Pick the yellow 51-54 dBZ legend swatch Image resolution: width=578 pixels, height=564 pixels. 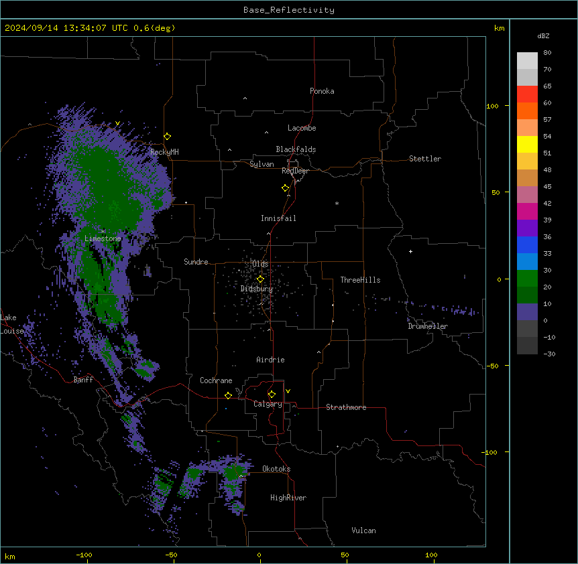[527, 144]
